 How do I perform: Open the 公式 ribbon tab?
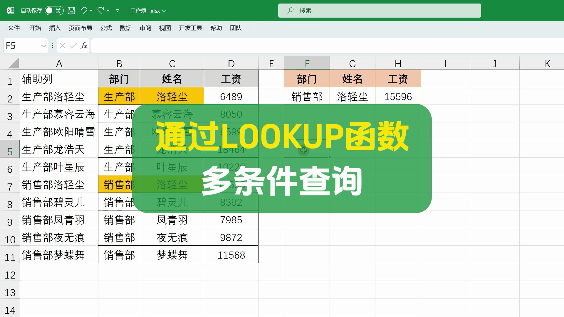[x=106, y=28]
